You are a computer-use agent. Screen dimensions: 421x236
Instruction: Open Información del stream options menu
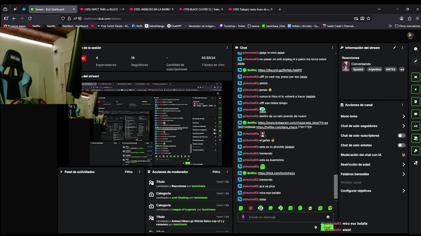[402, 48]
